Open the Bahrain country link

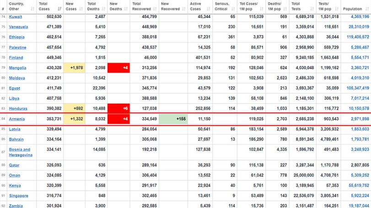click(x=16, y=139)
